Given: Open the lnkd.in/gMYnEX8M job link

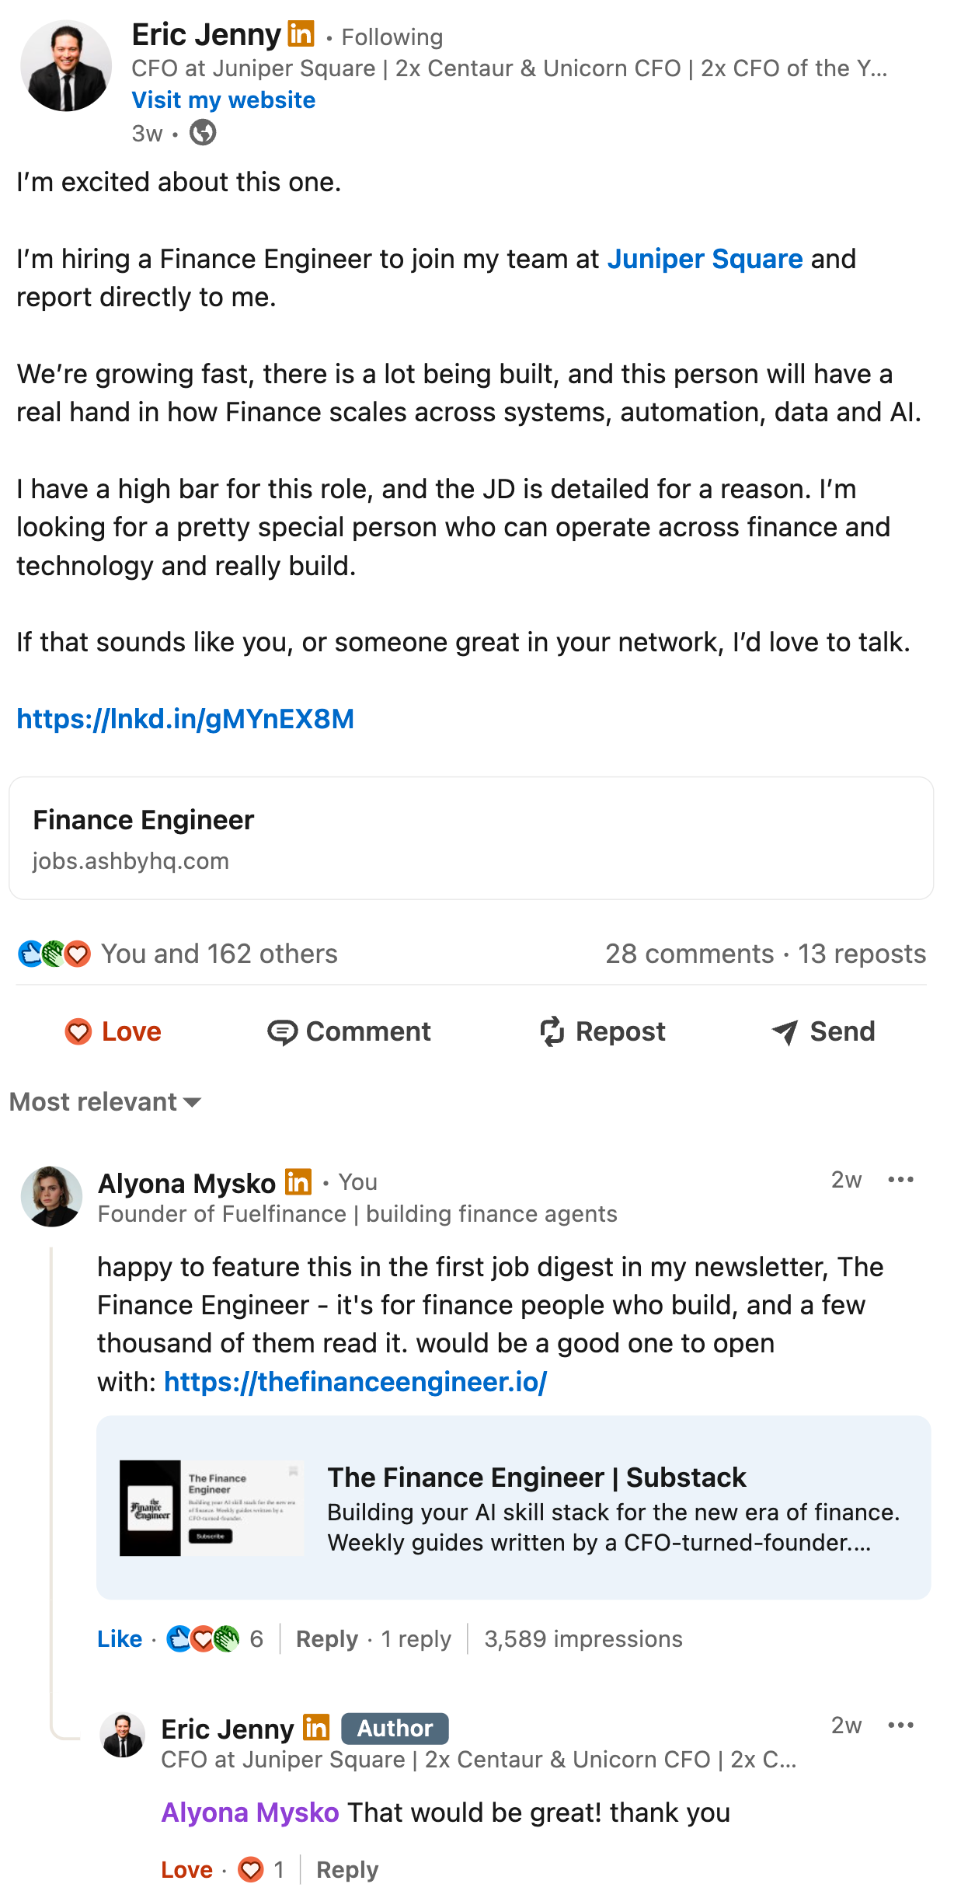Looking at the screenshot, I should [x=186, y=719].
